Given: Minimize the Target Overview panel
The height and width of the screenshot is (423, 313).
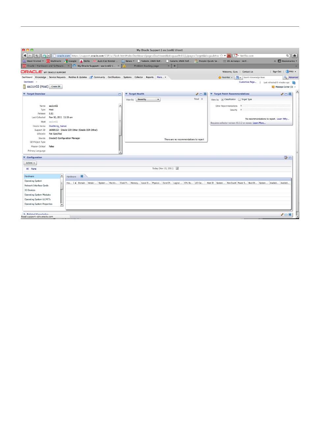Looking at the screenshot, I should (120, 94).
